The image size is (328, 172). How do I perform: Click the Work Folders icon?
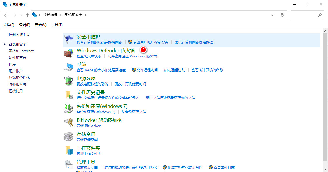[x=69, y=150]
